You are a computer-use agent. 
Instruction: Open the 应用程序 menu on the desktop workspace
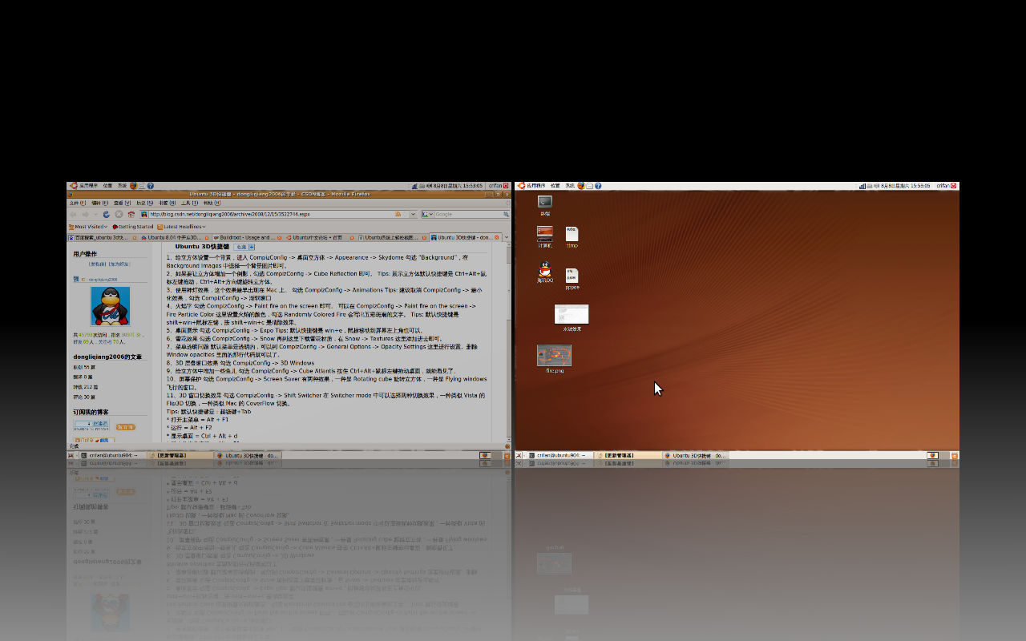click(536, 186)
